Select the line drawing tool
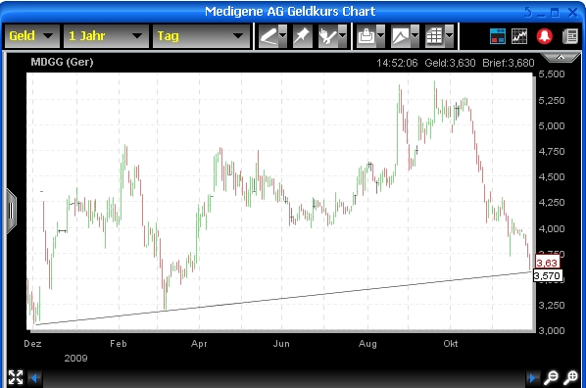 coord(269,36)
